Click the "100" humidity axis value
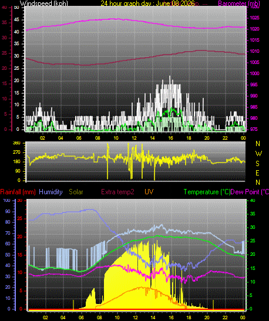Viewport: 269px width, 321px height. pyautogui.click(x=7, y=201)
